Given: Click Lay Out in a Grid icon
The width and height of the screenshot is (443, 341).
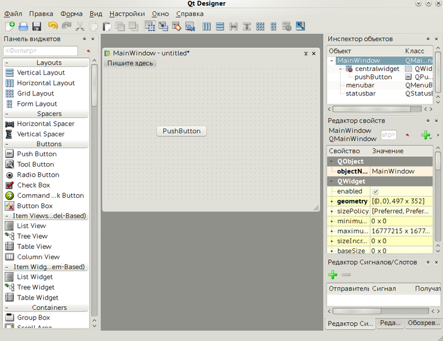Looking at the screenshot, I should point(260,26).
